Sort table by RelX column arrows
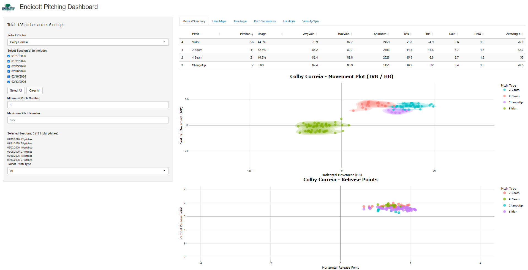528x270 pixels. 483,34
